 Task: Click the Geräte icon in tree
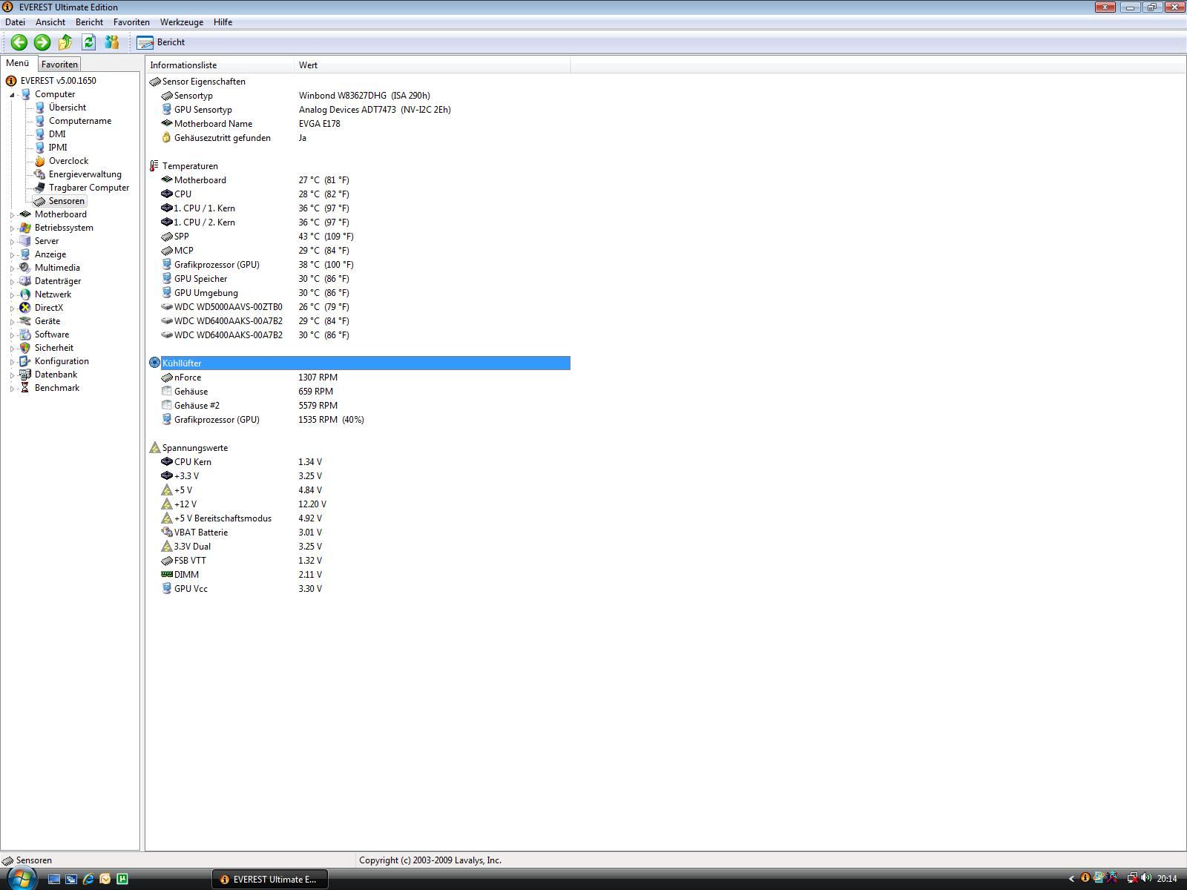tap(25, 321)
